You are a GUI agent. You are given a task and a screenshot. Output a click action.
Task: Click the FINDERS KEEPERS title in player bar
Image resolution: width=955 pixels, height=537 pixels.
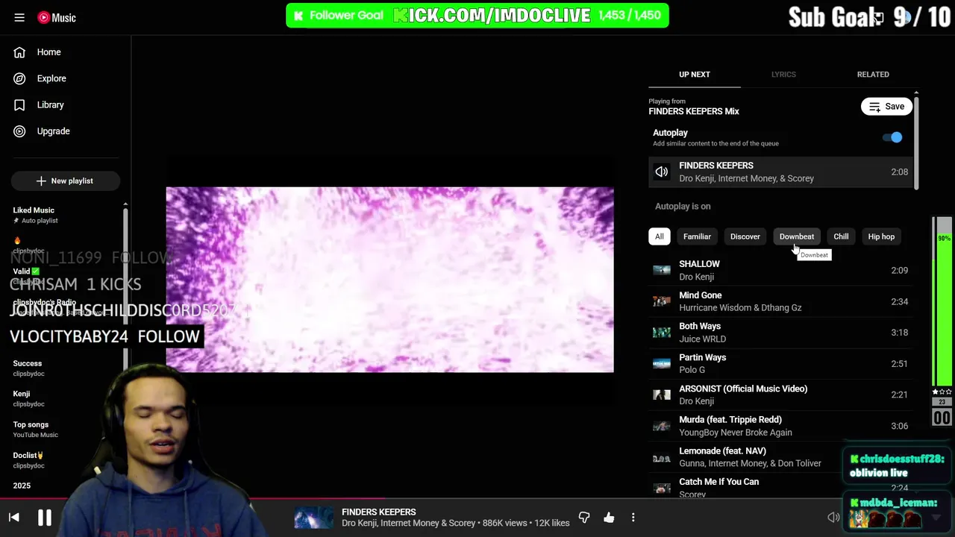(378, 512)
